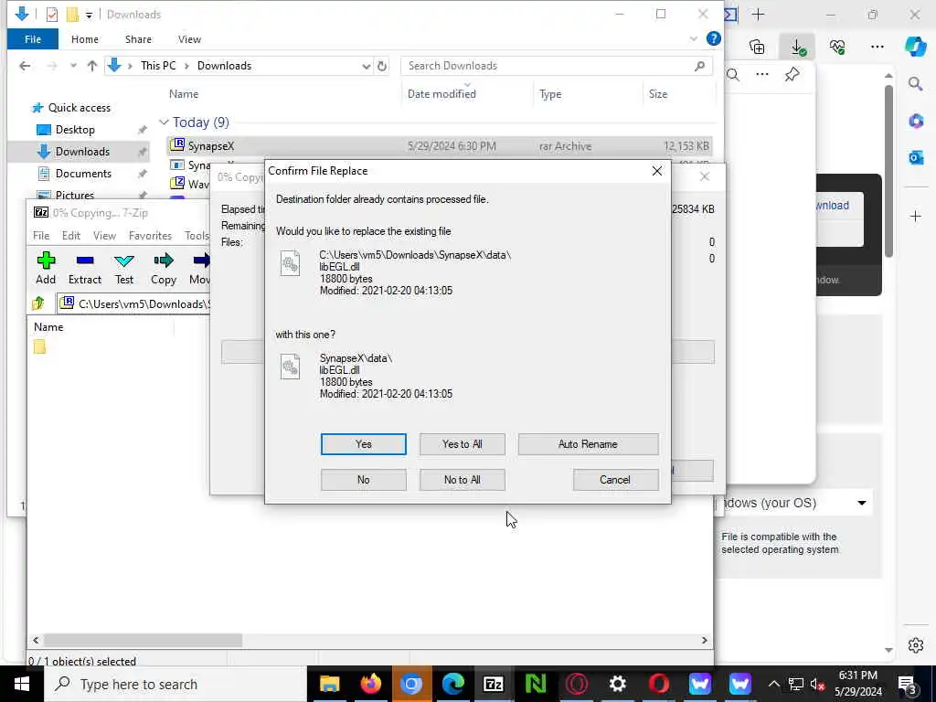Open Edge Copilot sidebar icon

tap(915, 47)
